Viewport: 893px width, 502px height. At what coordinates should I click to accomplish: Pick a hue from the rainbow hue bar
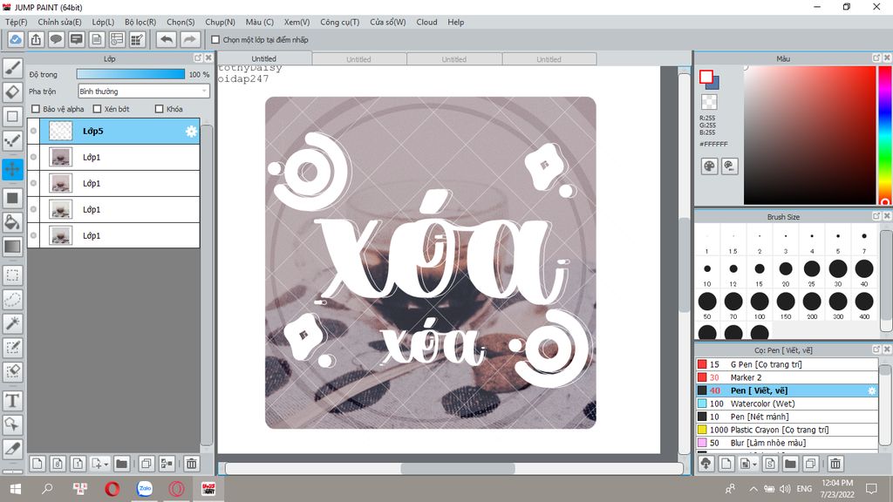click(x=885, y=135)
